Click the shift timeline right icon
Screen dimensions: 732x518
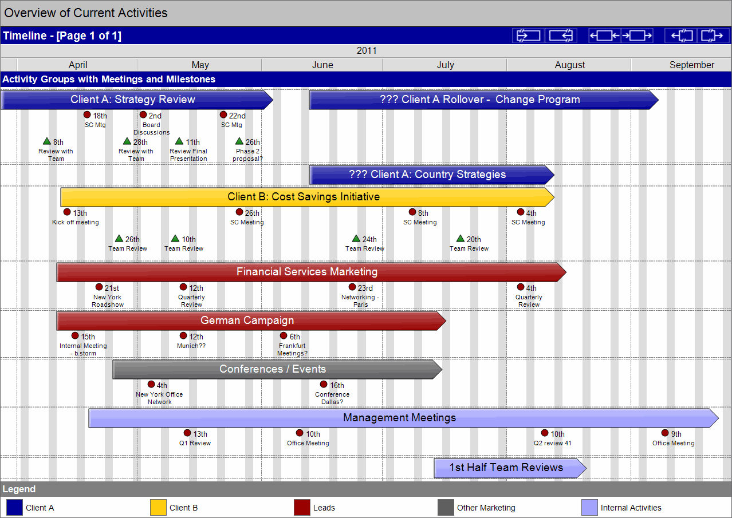click(x=637, y=35)
